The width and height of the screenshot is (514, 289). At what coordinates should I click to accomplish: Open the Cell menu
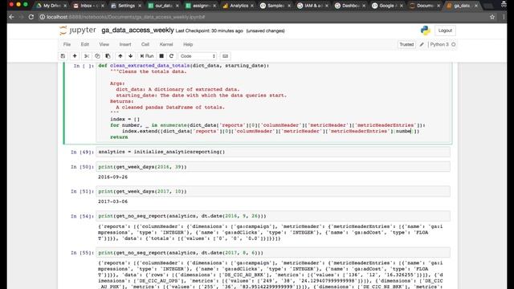[145, 44]
